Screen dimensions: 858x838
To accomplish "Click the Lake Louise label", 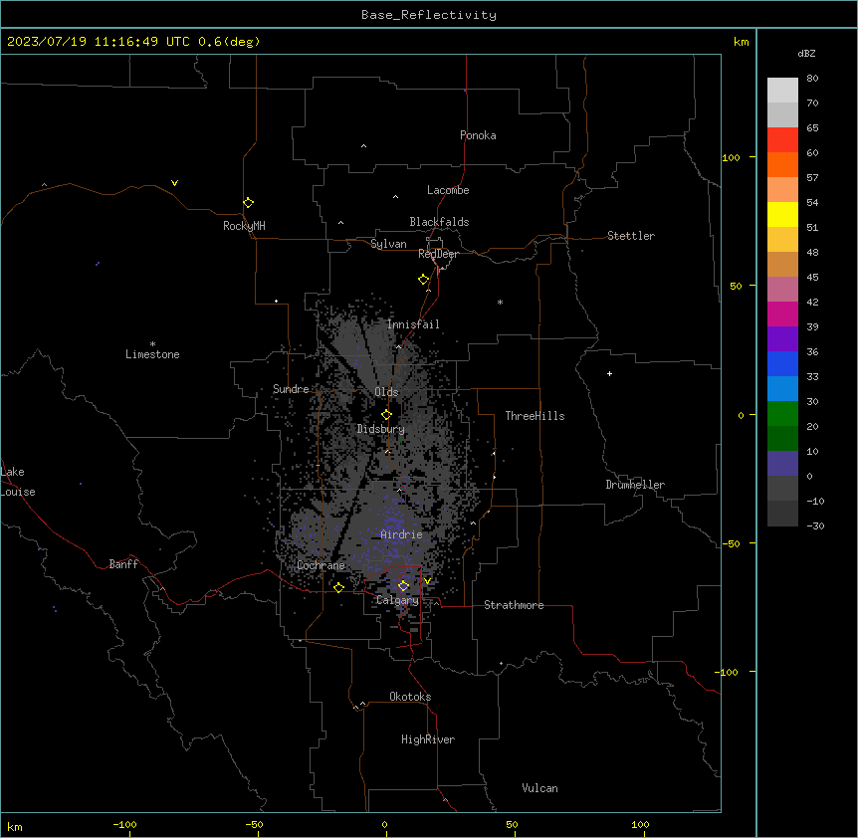I will pyautogui.click(x=18, y=482).
